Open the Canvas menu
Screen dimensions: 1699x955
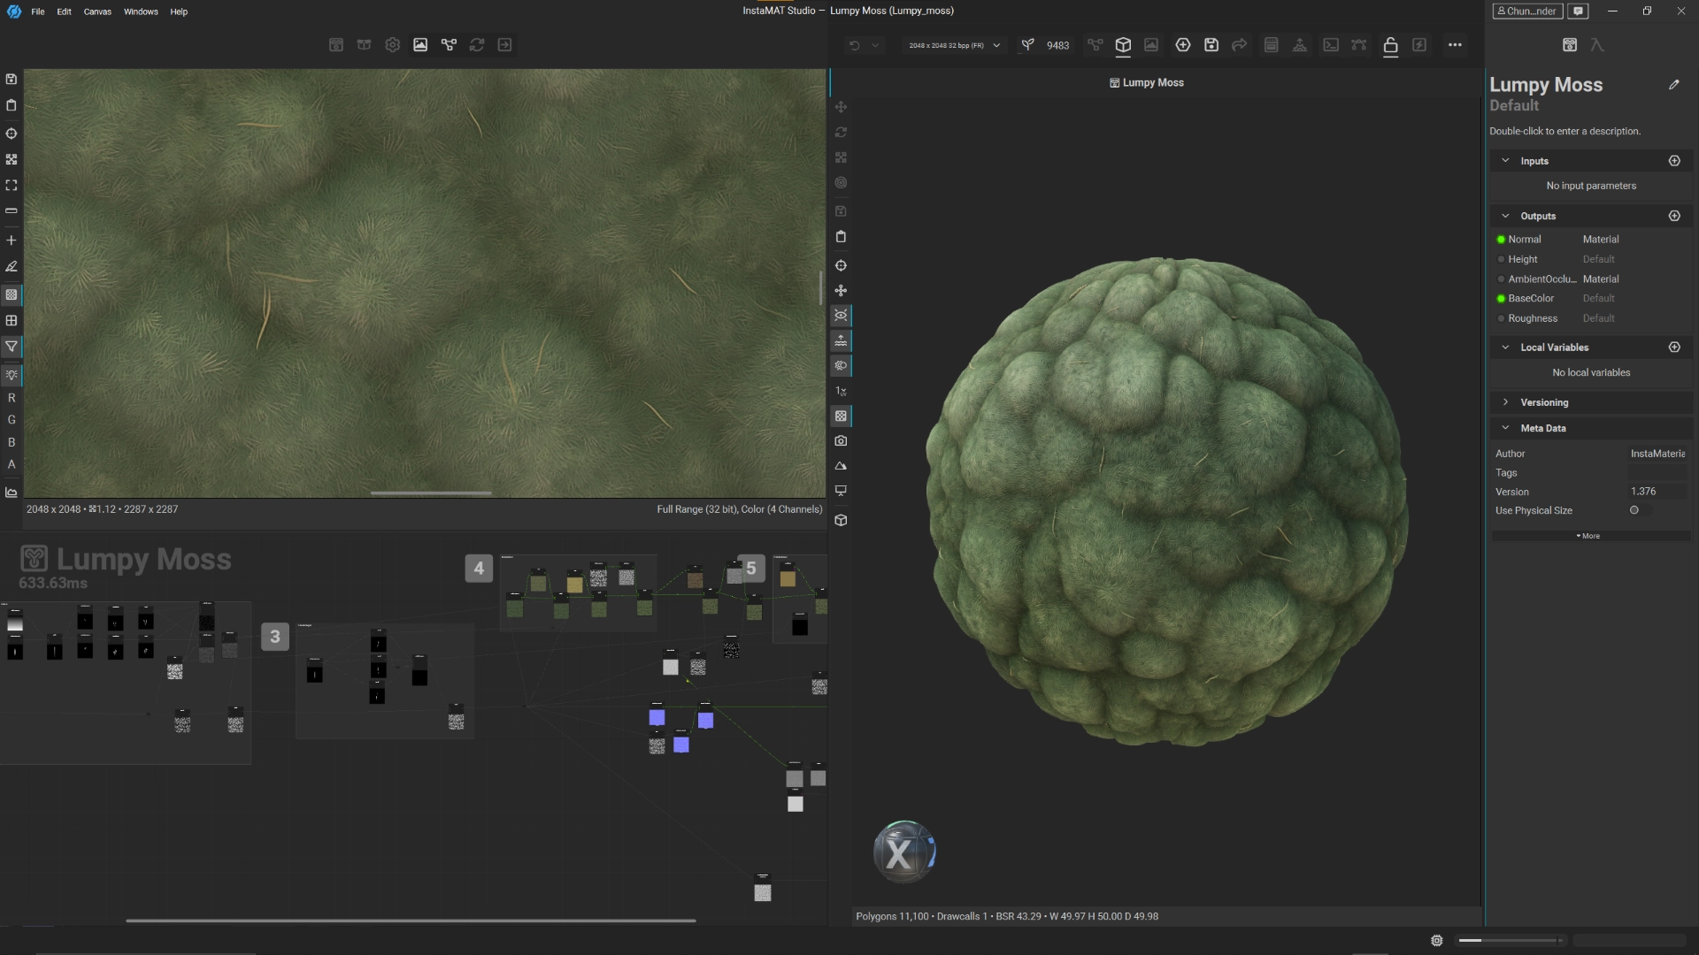click(x=97, y=11)
